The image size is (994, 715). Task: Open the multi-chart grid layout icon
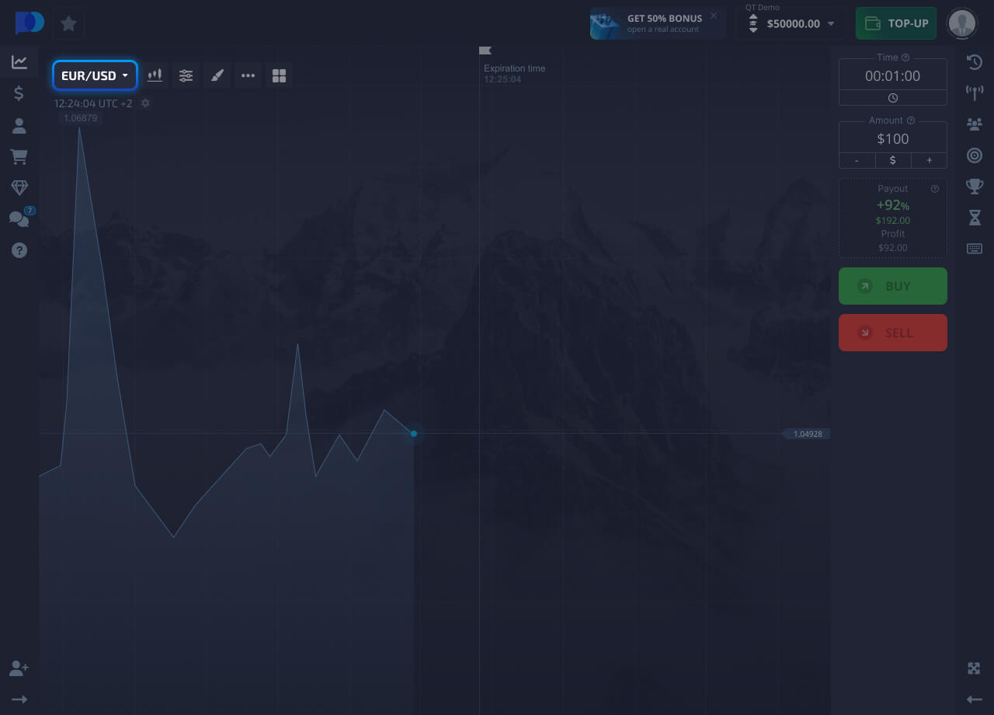pyautogui.click(x=280, y=75)
